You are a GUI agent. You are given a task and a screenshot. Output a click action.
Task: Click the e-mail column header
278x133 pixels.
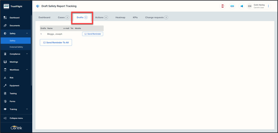[x=66, y=28]
